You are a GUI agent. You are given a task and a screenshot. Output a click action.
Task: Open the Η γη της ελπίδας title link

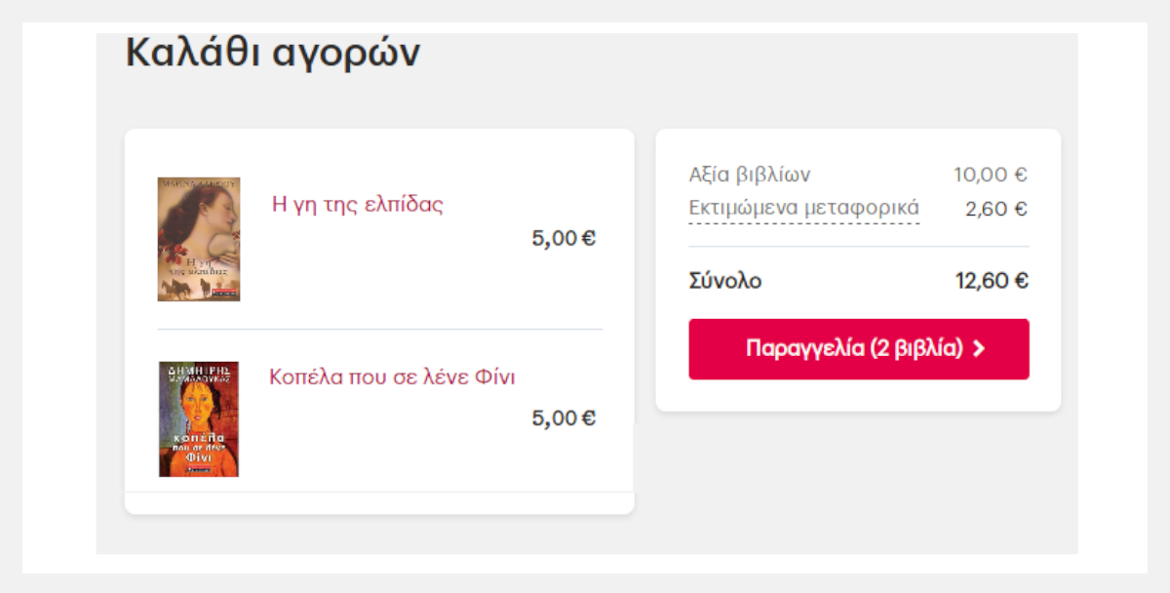point(358,205)
